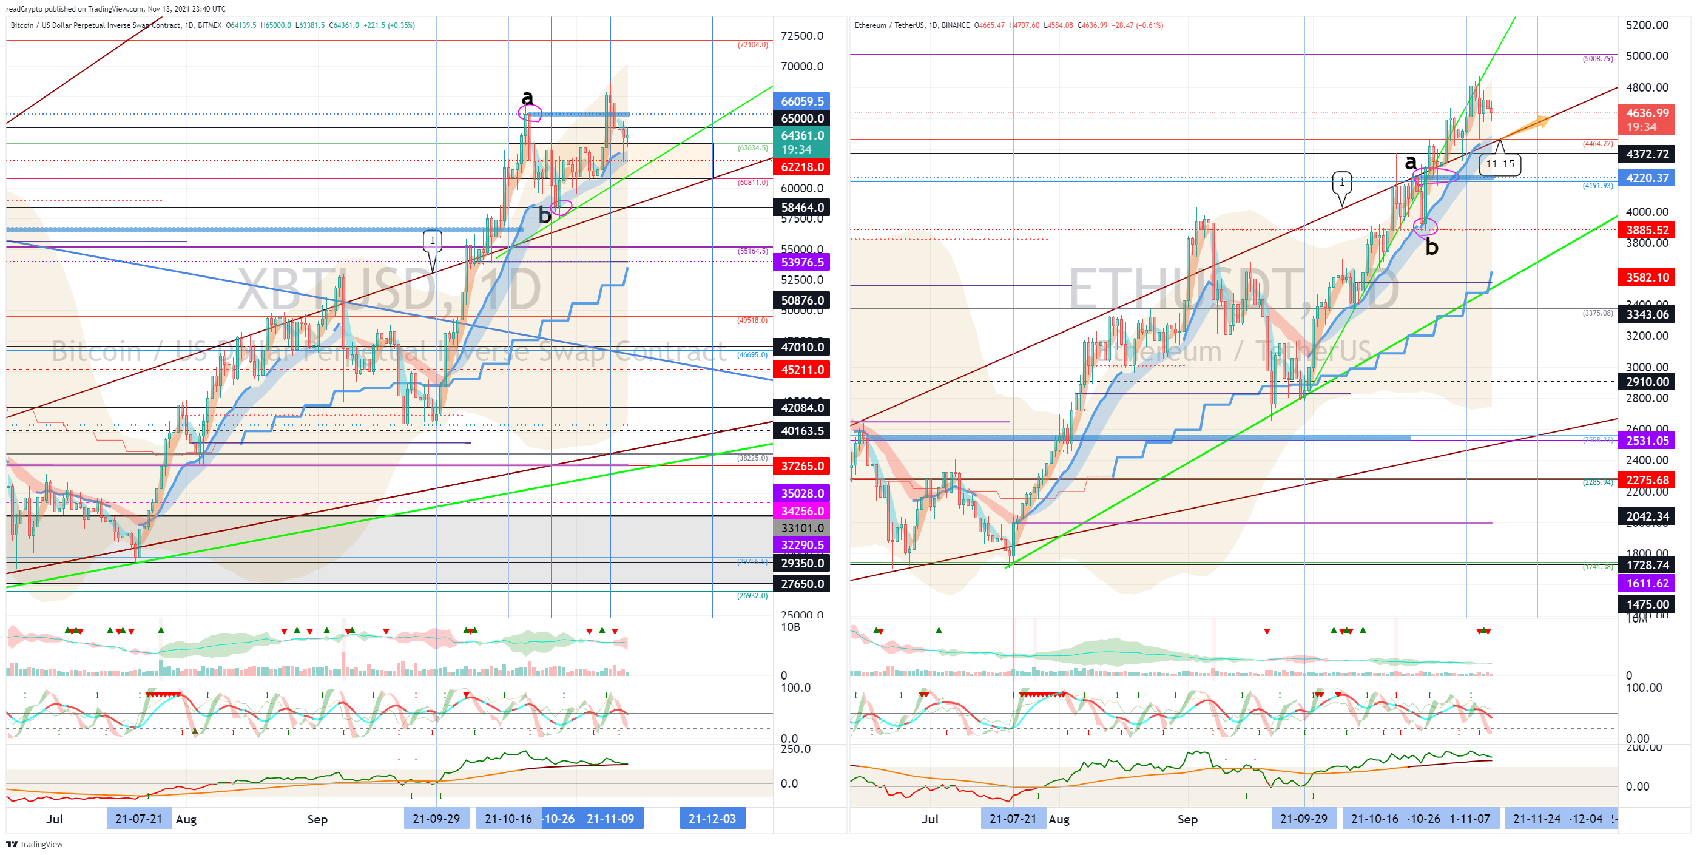Click the TradingView logo at the bottom

point(34,844)
